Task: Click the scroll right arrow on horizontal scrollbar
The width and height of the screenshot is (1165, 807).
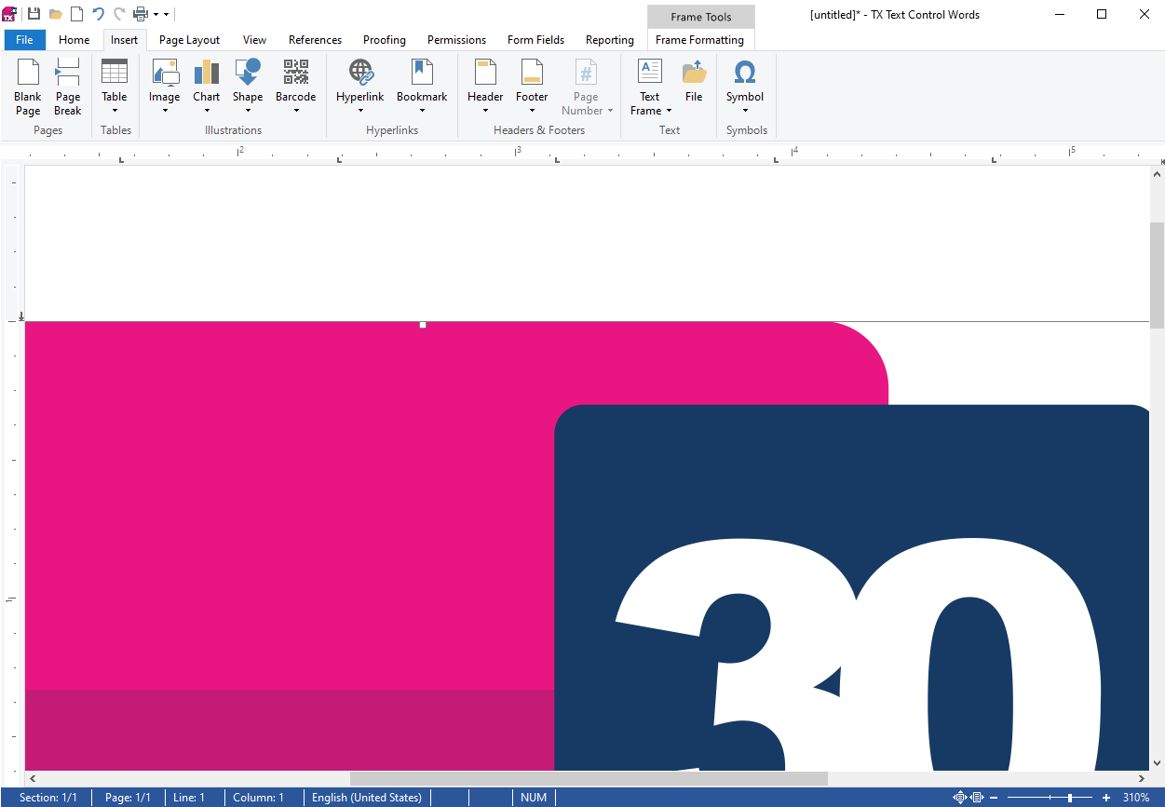Action: coord(1143,778)
